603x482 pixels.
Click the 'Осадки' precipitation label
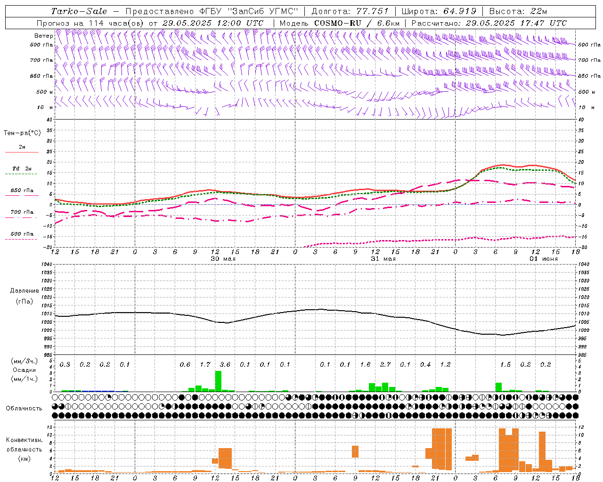pyautogui.click(x=24, y=370)
